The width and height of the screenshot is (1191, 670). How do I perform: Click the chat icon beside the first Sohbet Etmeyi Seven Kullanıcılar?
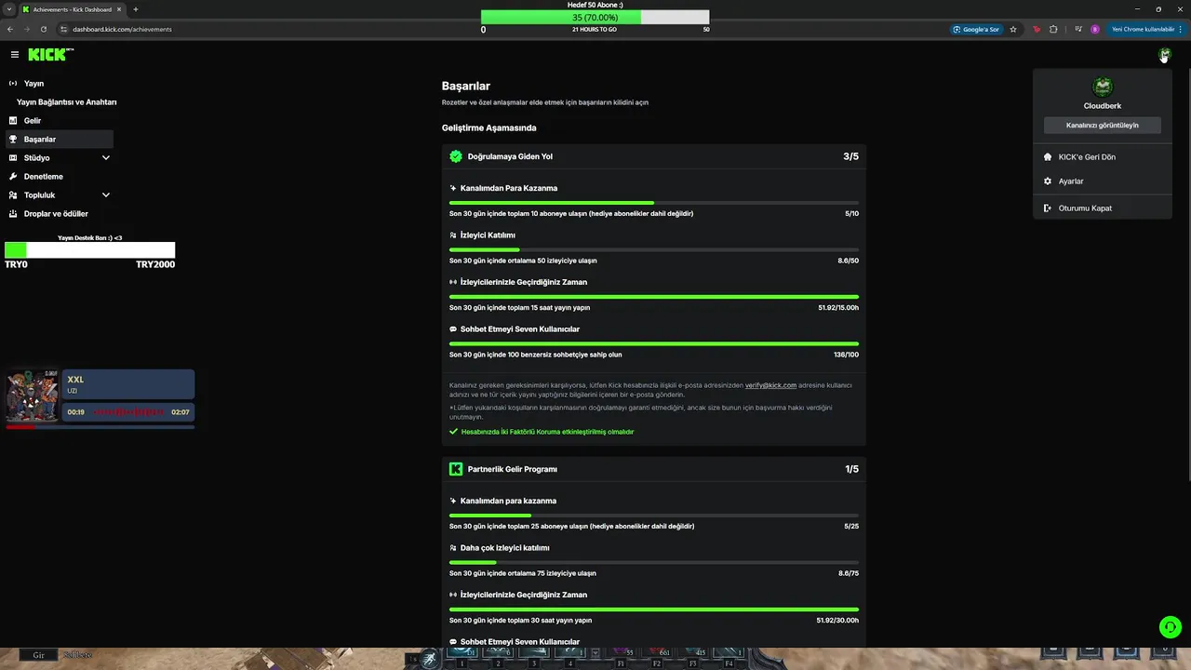pos(453,329)
